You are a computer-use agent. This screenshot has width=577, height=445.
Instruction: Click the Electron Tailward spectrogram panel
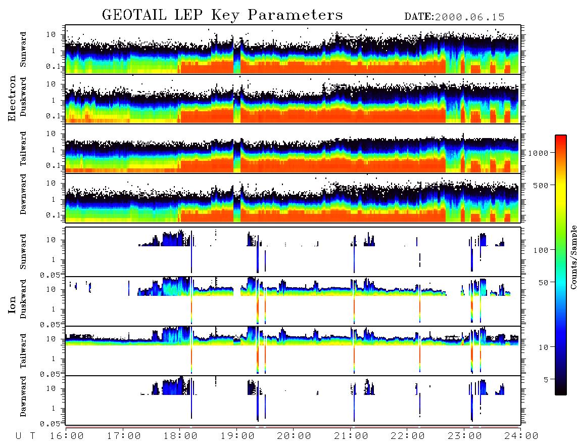(x=293, y=149)
